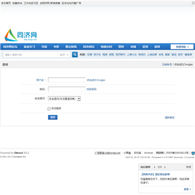
Task: Click the 设为首页 top link
Action: click(x=6, y=3)
